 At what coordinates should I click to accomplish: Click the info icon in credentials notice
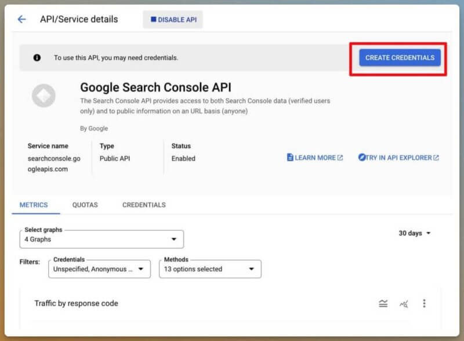[37, 58]
